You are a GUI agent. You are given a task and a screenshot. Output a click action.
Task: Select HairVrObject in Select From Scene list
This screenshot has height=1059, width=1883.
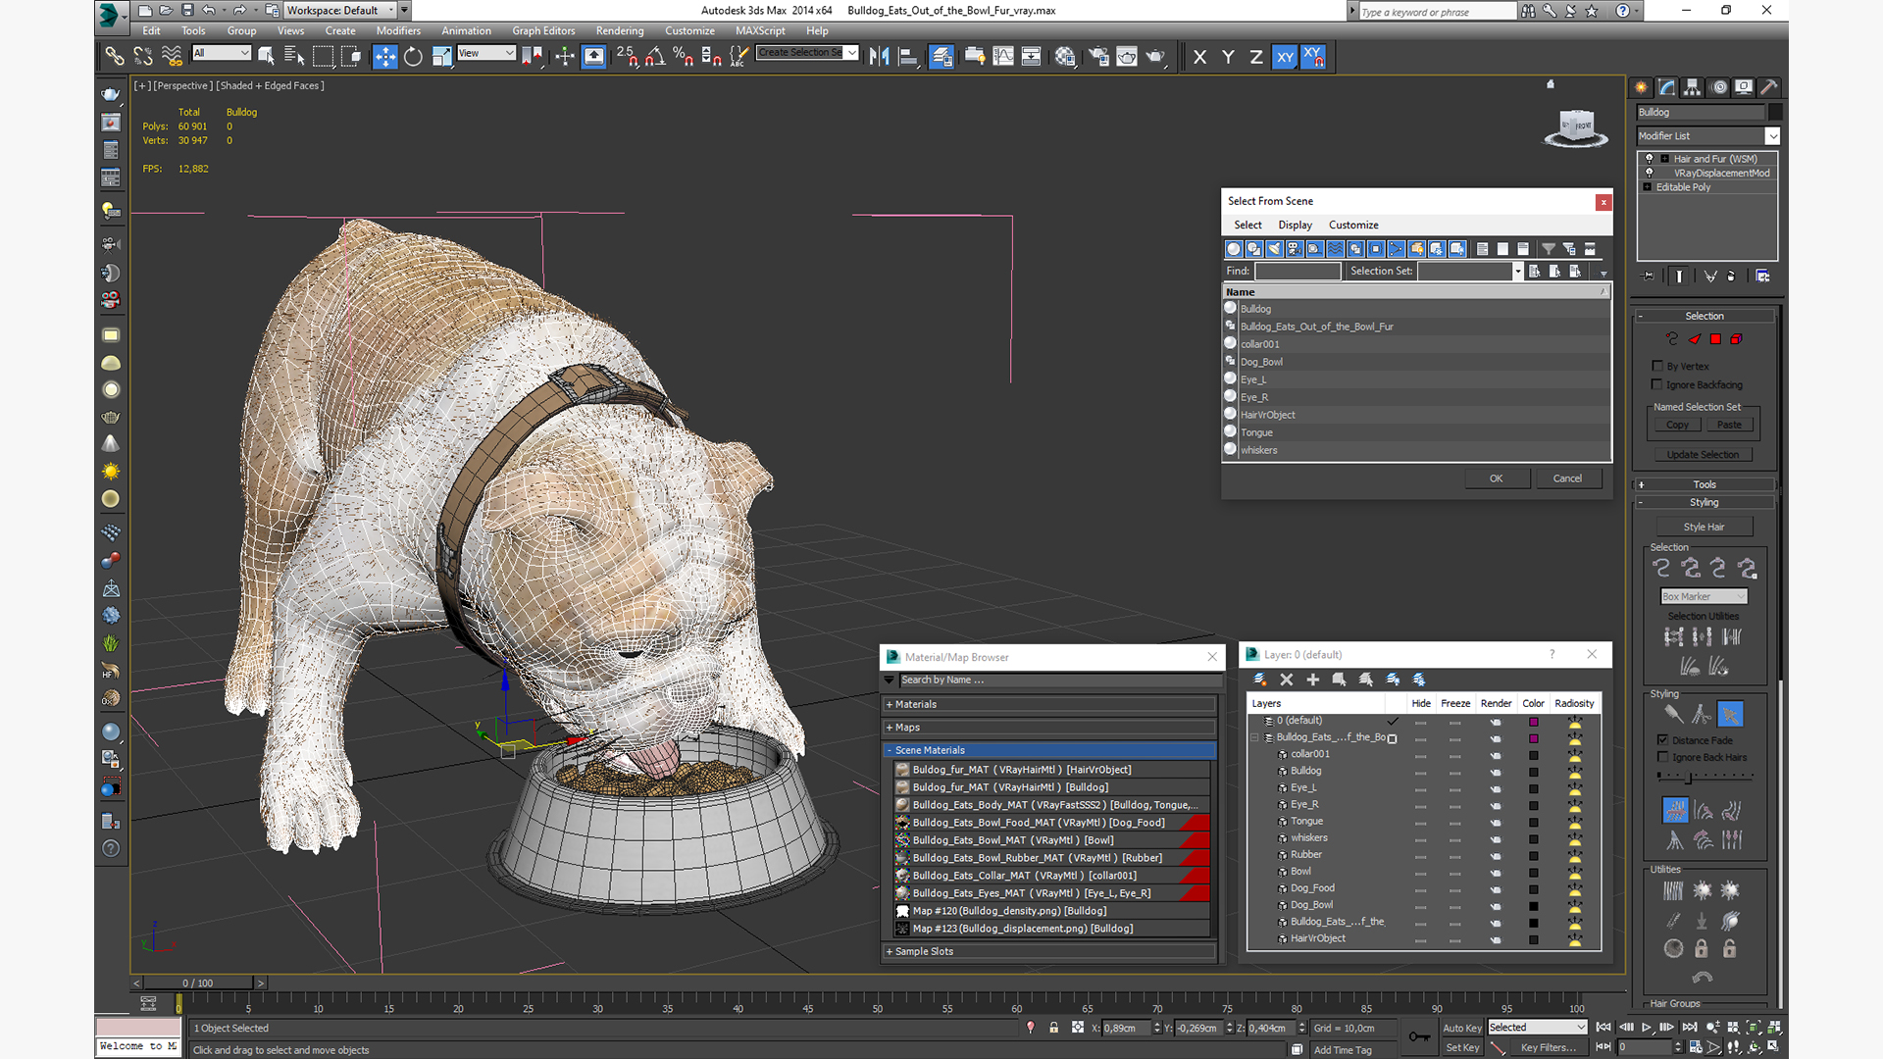point(1416,415)
